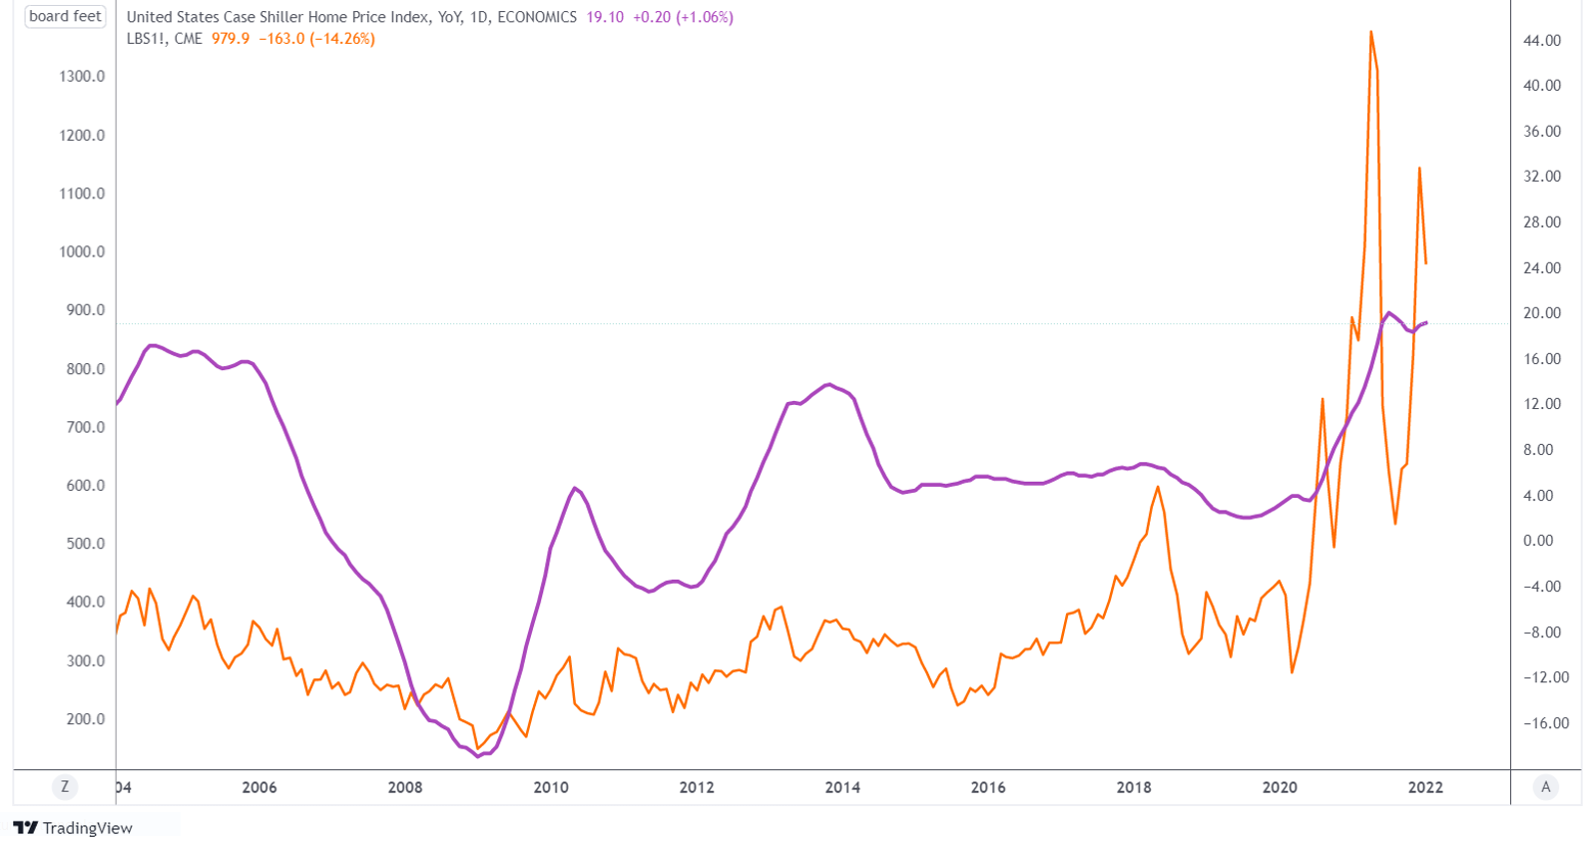The image size is (1594, 844).
Task: Click the 2014 label on time axis
Action: coord(842,787)
